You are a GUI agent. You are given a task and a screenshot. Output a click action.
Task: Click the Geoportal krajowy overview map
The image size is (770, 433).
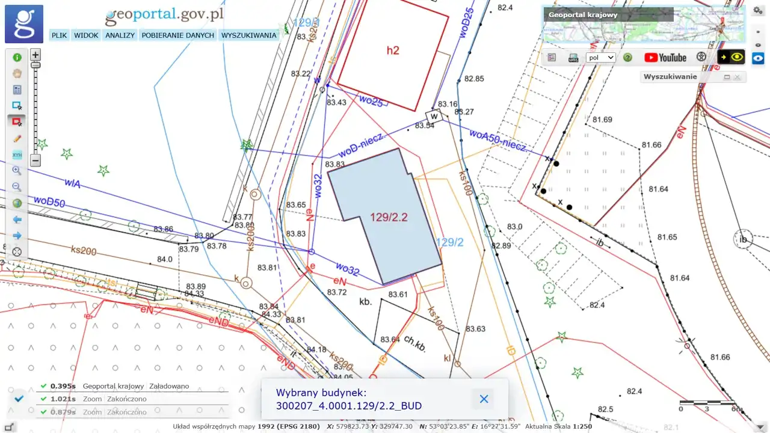click(644, 24)
